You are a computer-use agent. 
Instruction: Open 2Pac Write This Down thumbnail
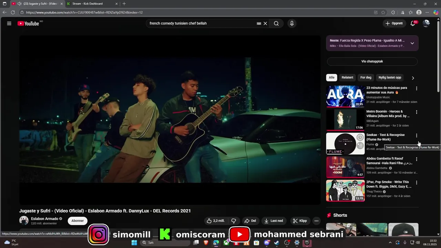pos(345,190)
